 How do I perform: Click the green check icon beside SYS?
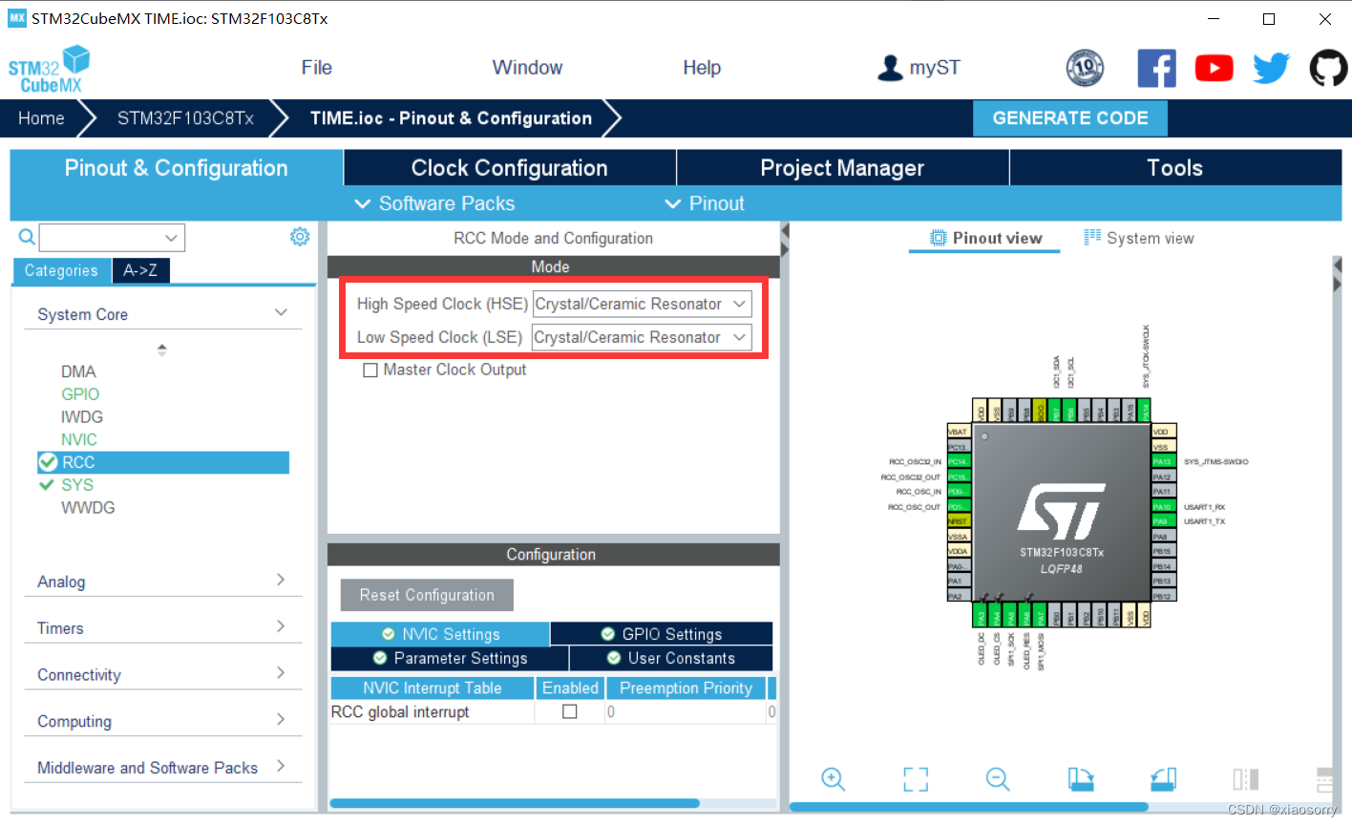click(46, 485)
